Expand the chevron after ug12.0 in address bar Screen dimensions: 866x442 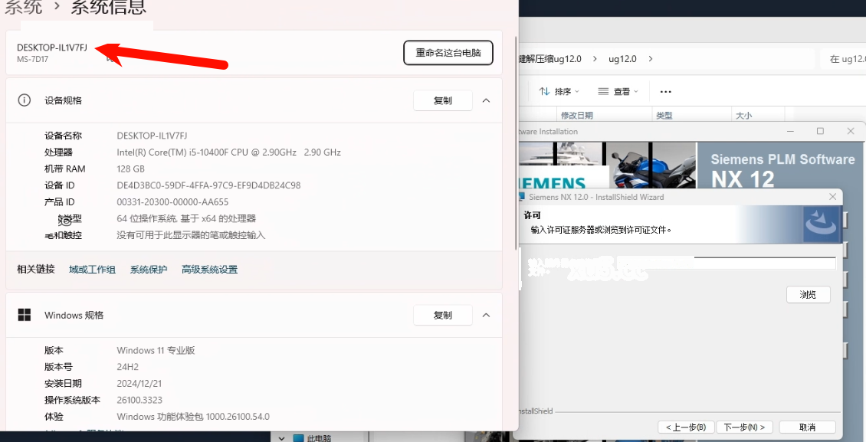point(650,58)
